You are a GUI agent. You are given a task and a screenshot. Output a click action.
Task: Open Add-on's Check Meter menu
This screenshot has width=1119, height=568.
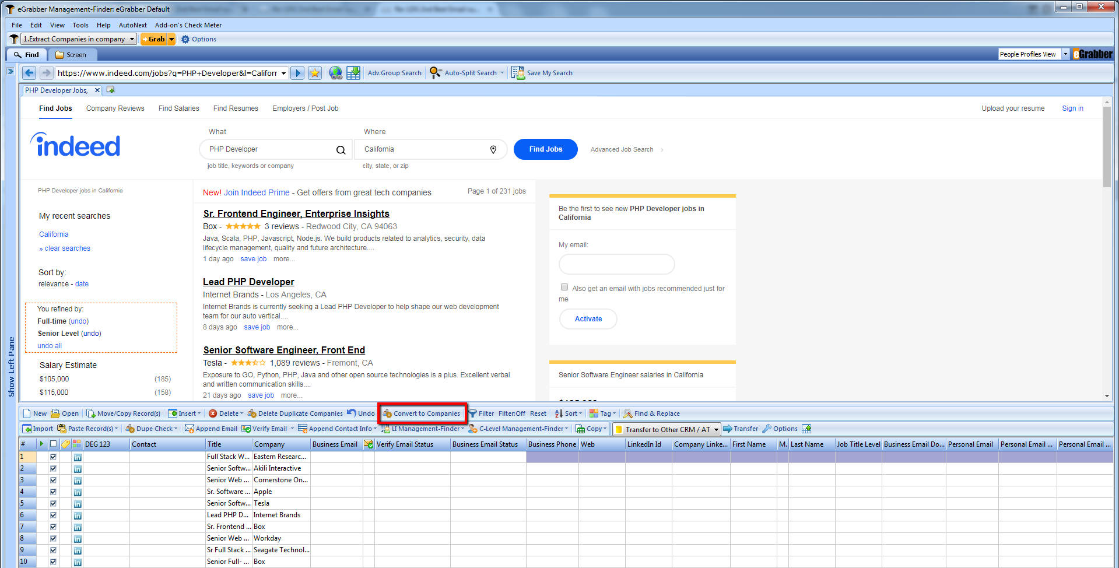click(188, 25)
